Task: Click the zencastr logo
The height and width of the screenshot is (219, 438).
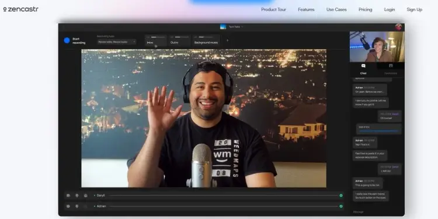Action: 20,9
